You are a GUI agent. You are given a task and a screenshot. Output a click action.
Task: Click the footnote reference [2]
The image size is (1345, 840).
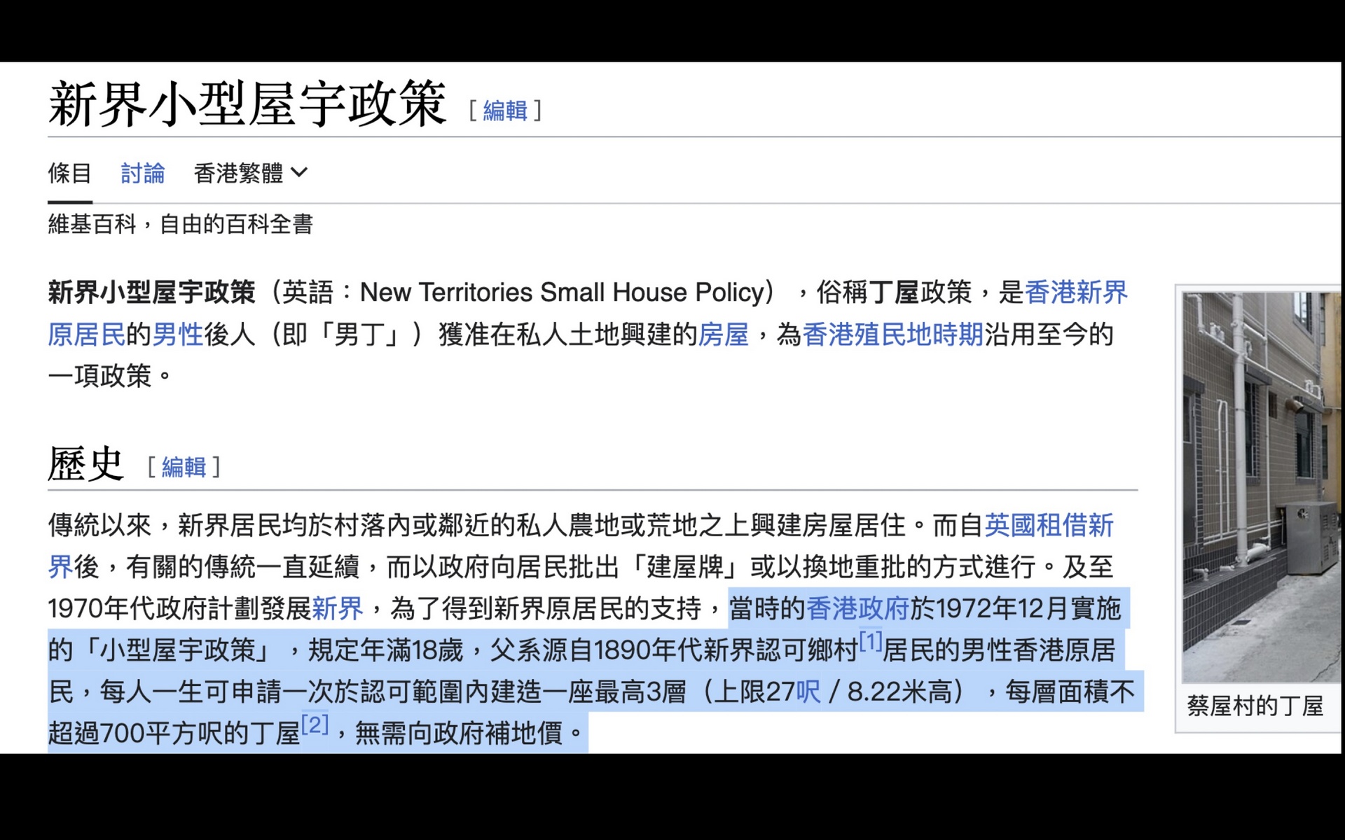pos(315,724)
